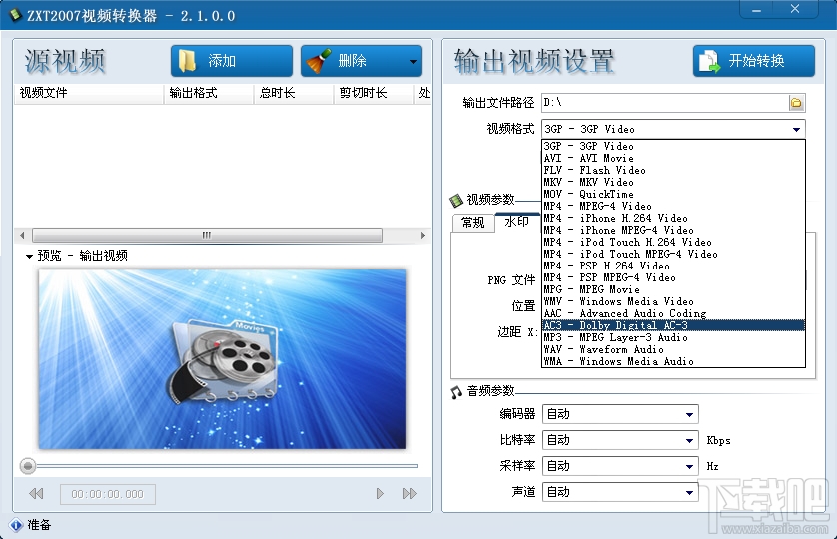Viewport: 837px width, 539px height.
Task: Choose AAC - Advanced Audio Coding
Action: click(x=673, y=313)
